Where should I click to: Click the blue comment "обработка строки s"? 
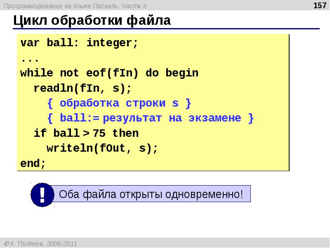(119, 103)
